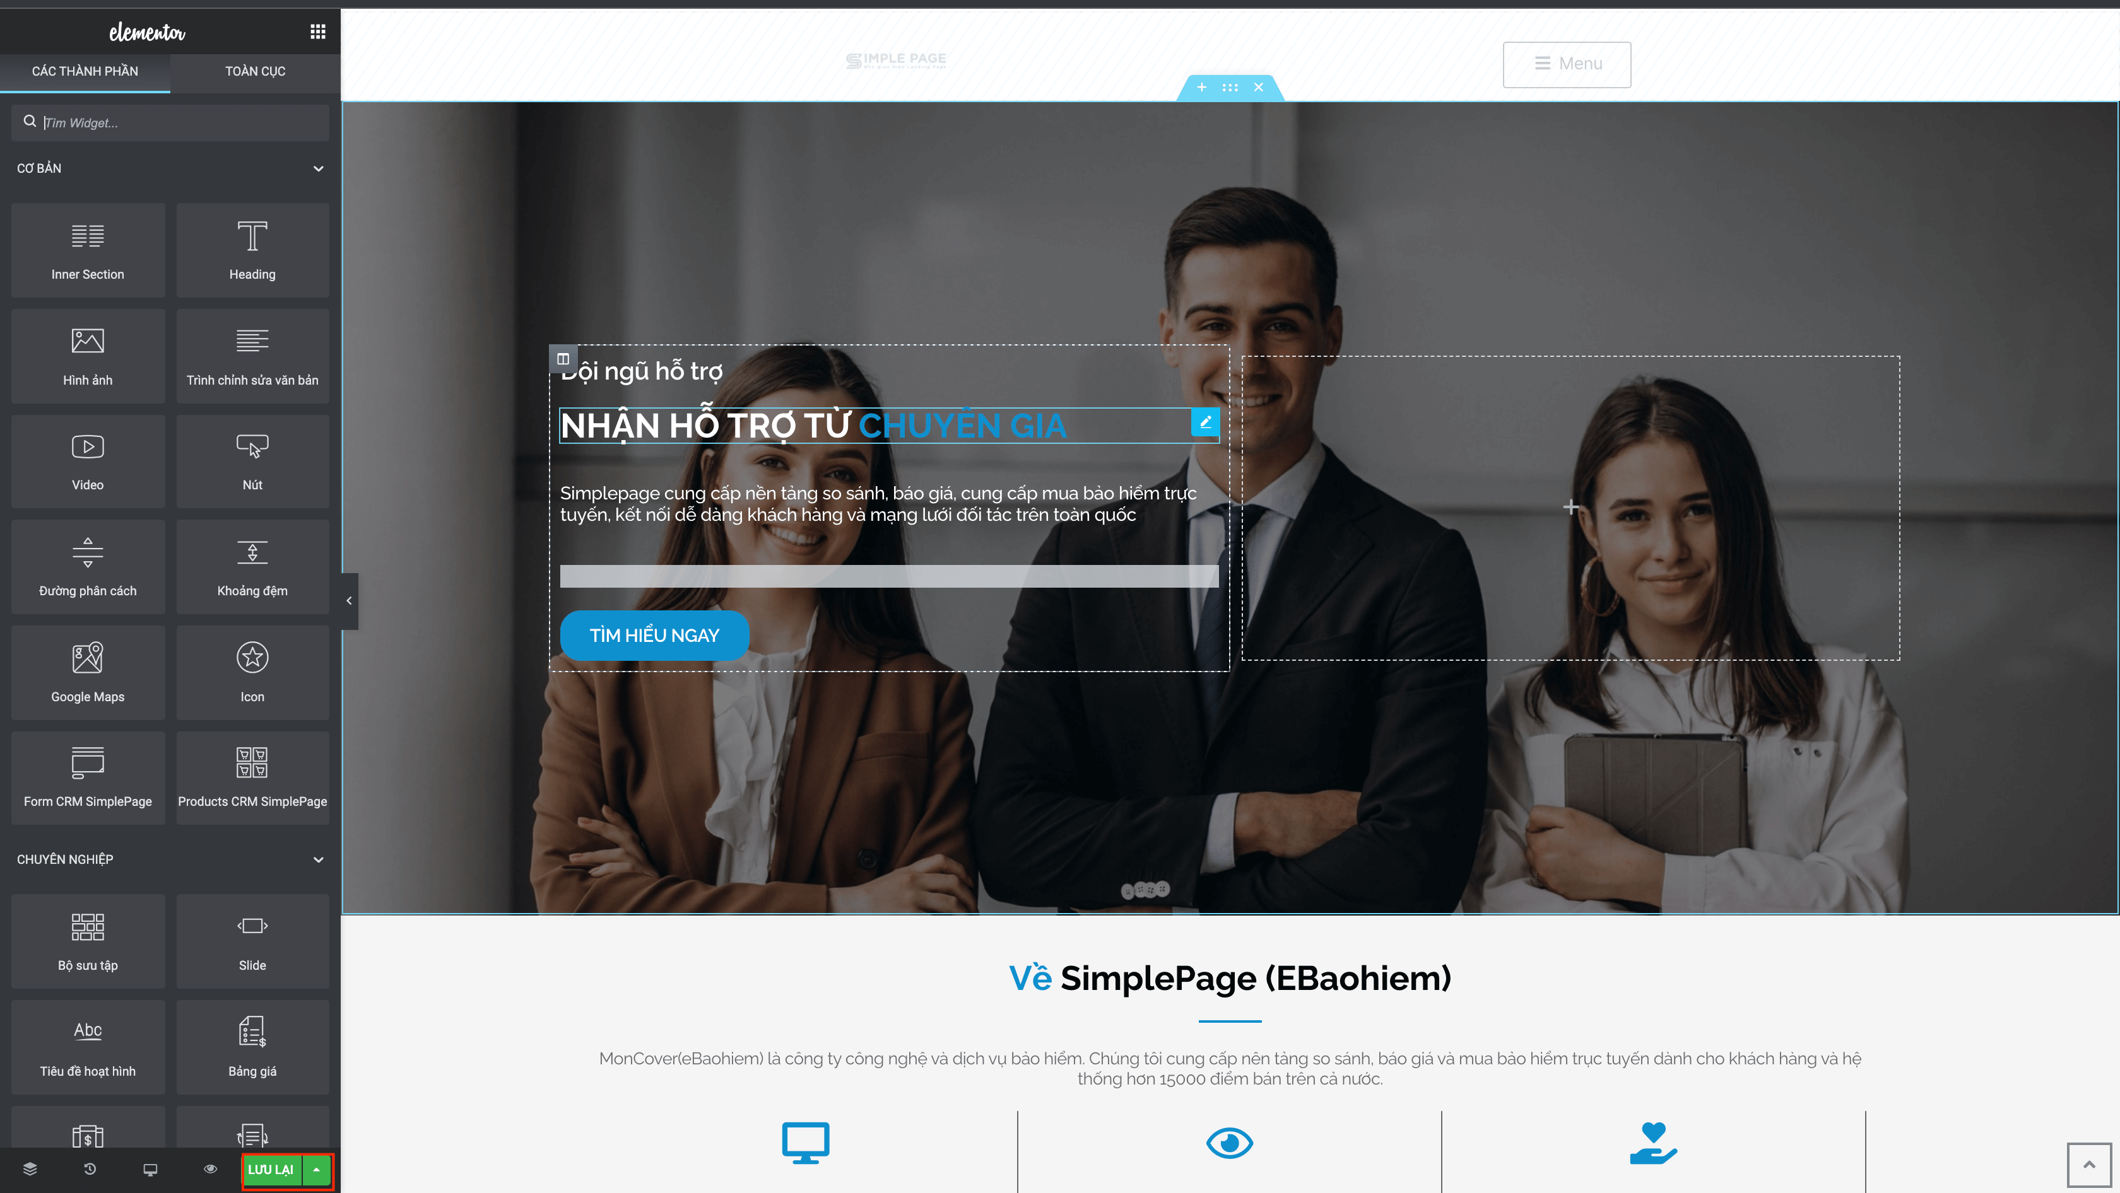The image size is (2120, 1193).
Task: Switch to TOÀN CỤC tab
Action: [x=255, y=70]
